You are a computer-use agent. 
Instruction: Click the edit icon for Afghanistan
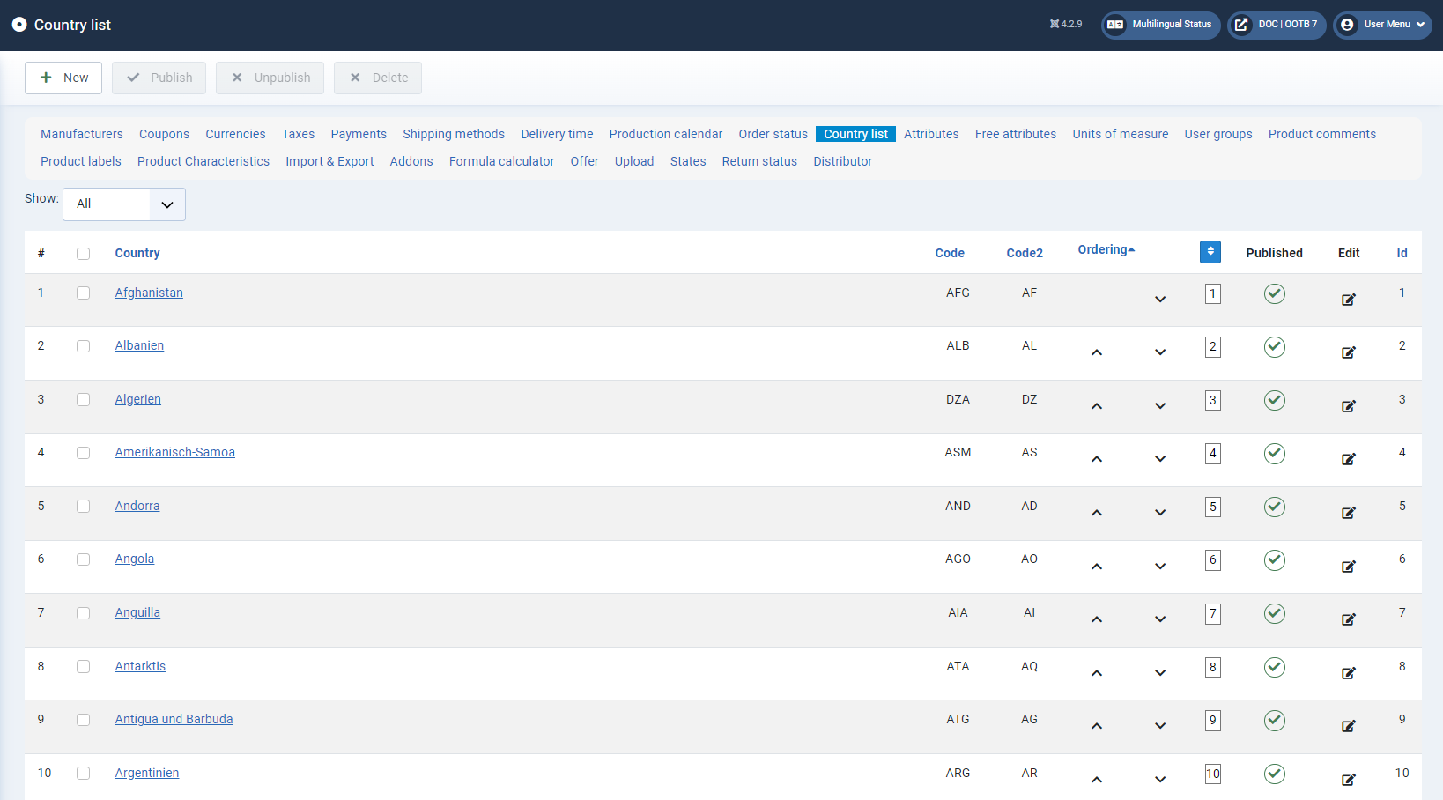coord(1348,300)
